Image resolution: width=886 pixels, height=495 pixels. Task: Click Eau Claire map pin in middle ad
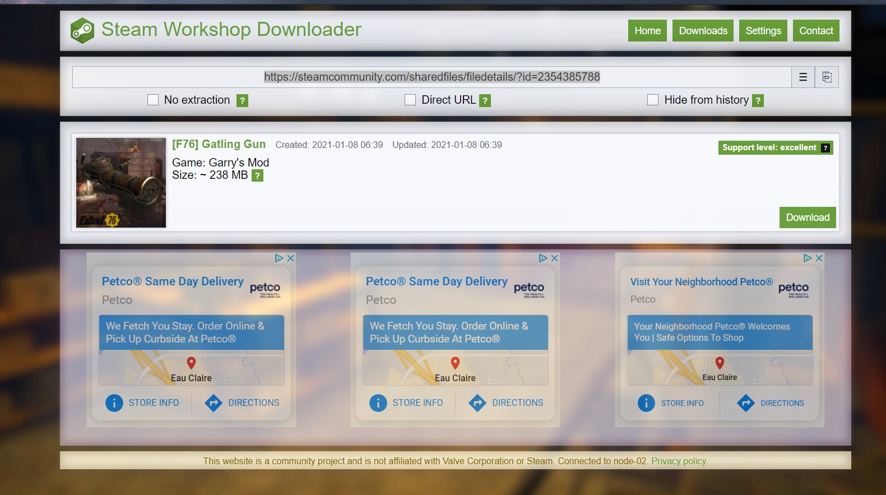(x=455, y=363)
